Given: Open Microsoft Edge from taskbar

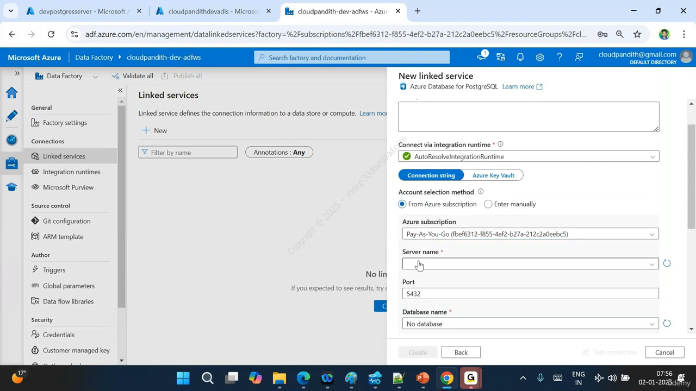Looking at the screenshot, I should pyautogui.click(x=303, y=378).
